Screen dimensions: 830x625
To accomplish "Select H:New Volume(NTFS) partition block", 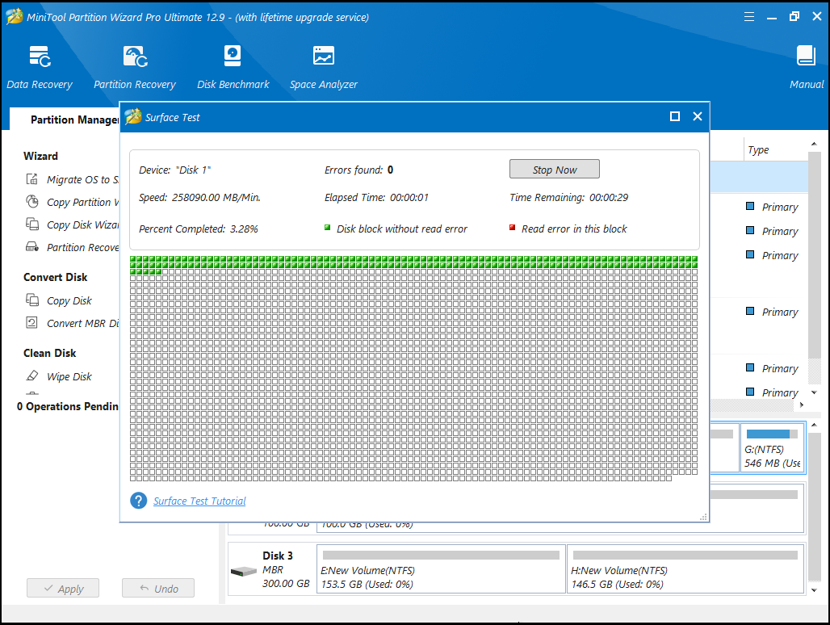I will (686, 569).
